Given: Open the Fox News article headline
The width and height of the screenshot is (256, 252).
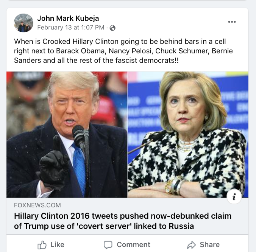Looking at the screenshot, I should pos(123,221).
